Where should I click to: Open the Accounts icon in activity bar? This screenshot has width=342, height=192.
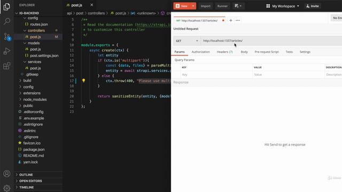click(x=7, y=174)
